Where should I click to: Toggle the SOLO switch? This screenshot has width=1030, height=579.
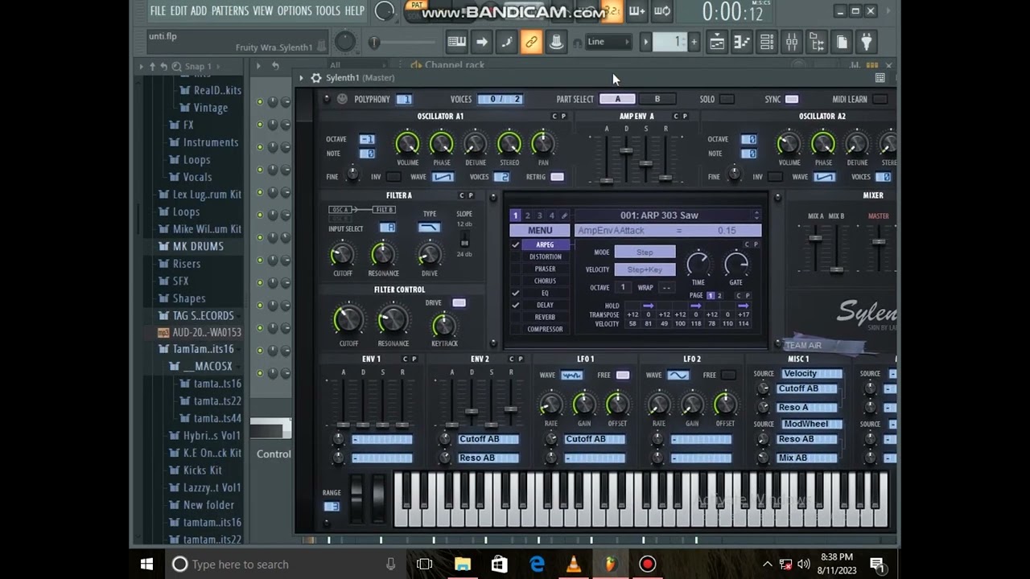tap(727, 99)
